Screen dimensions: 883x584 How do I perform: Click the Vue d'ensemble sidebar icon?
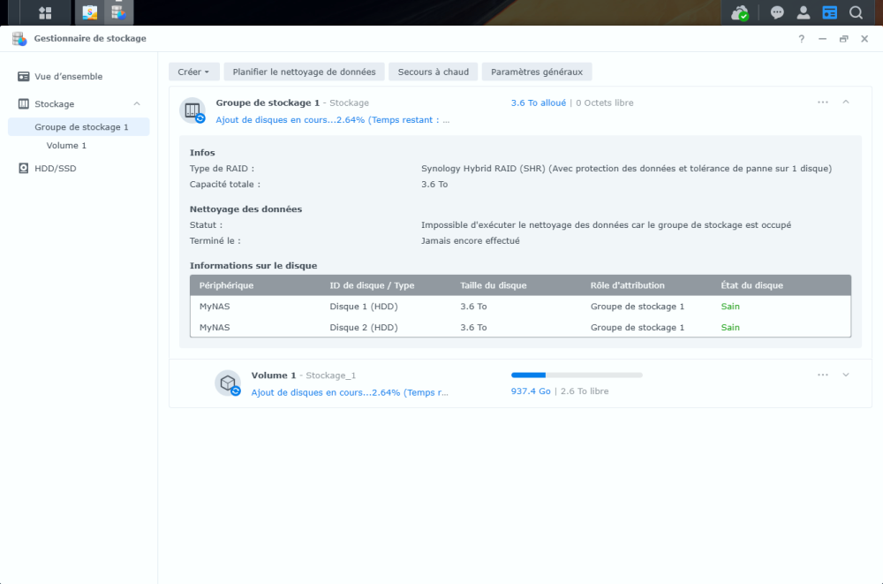click(24, 76)
